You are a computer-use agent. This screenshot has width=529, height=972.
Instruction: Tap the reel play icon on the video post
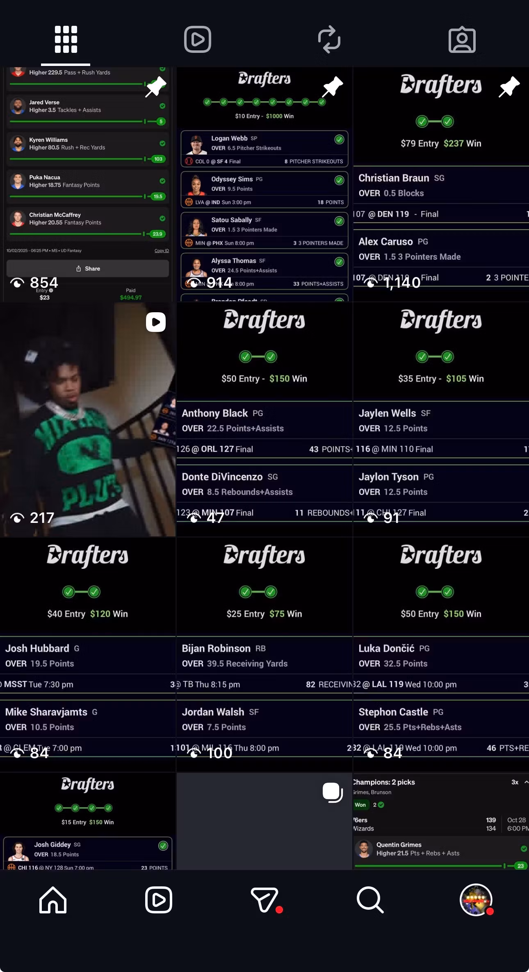pyautogui.click(x=156, y=322)
